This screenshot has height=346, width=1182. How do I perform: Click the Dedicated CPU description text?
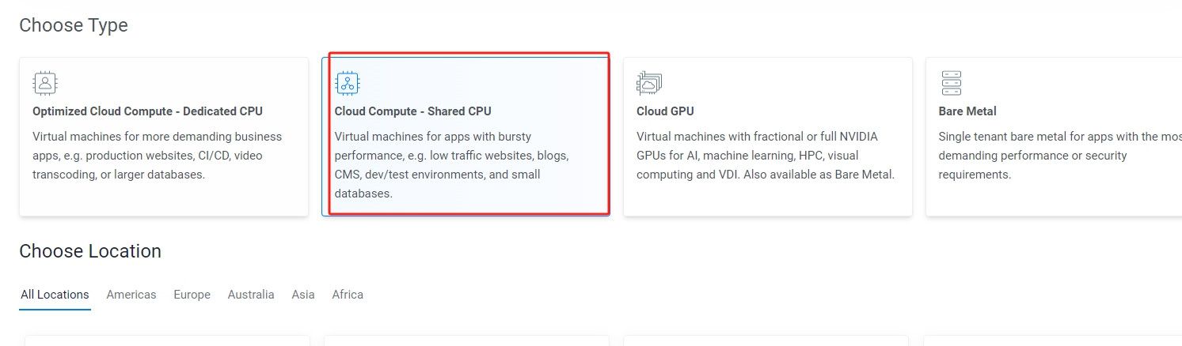click(x=158, y=156)
